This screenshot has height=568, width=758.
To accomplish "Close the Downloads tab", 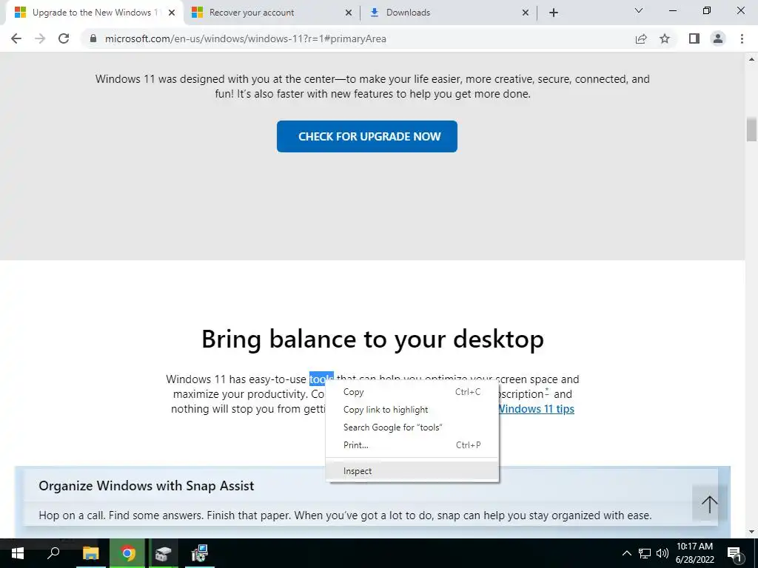I will [526, 13].
